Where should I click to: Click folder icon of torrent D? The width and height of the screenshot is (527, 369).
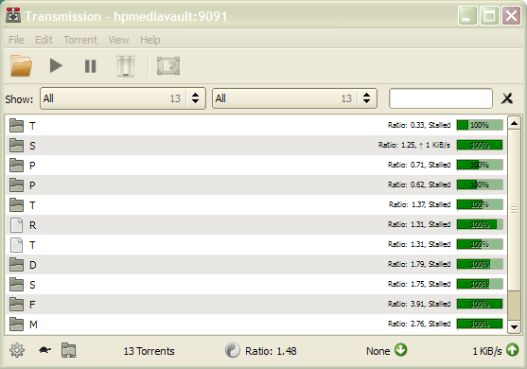click(x=16, y=265)
